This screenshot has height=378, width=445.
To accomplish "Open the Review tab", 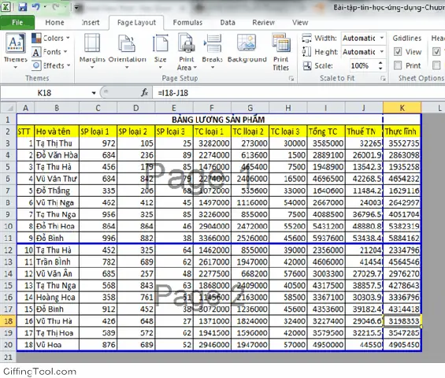I will pos(263,22).
